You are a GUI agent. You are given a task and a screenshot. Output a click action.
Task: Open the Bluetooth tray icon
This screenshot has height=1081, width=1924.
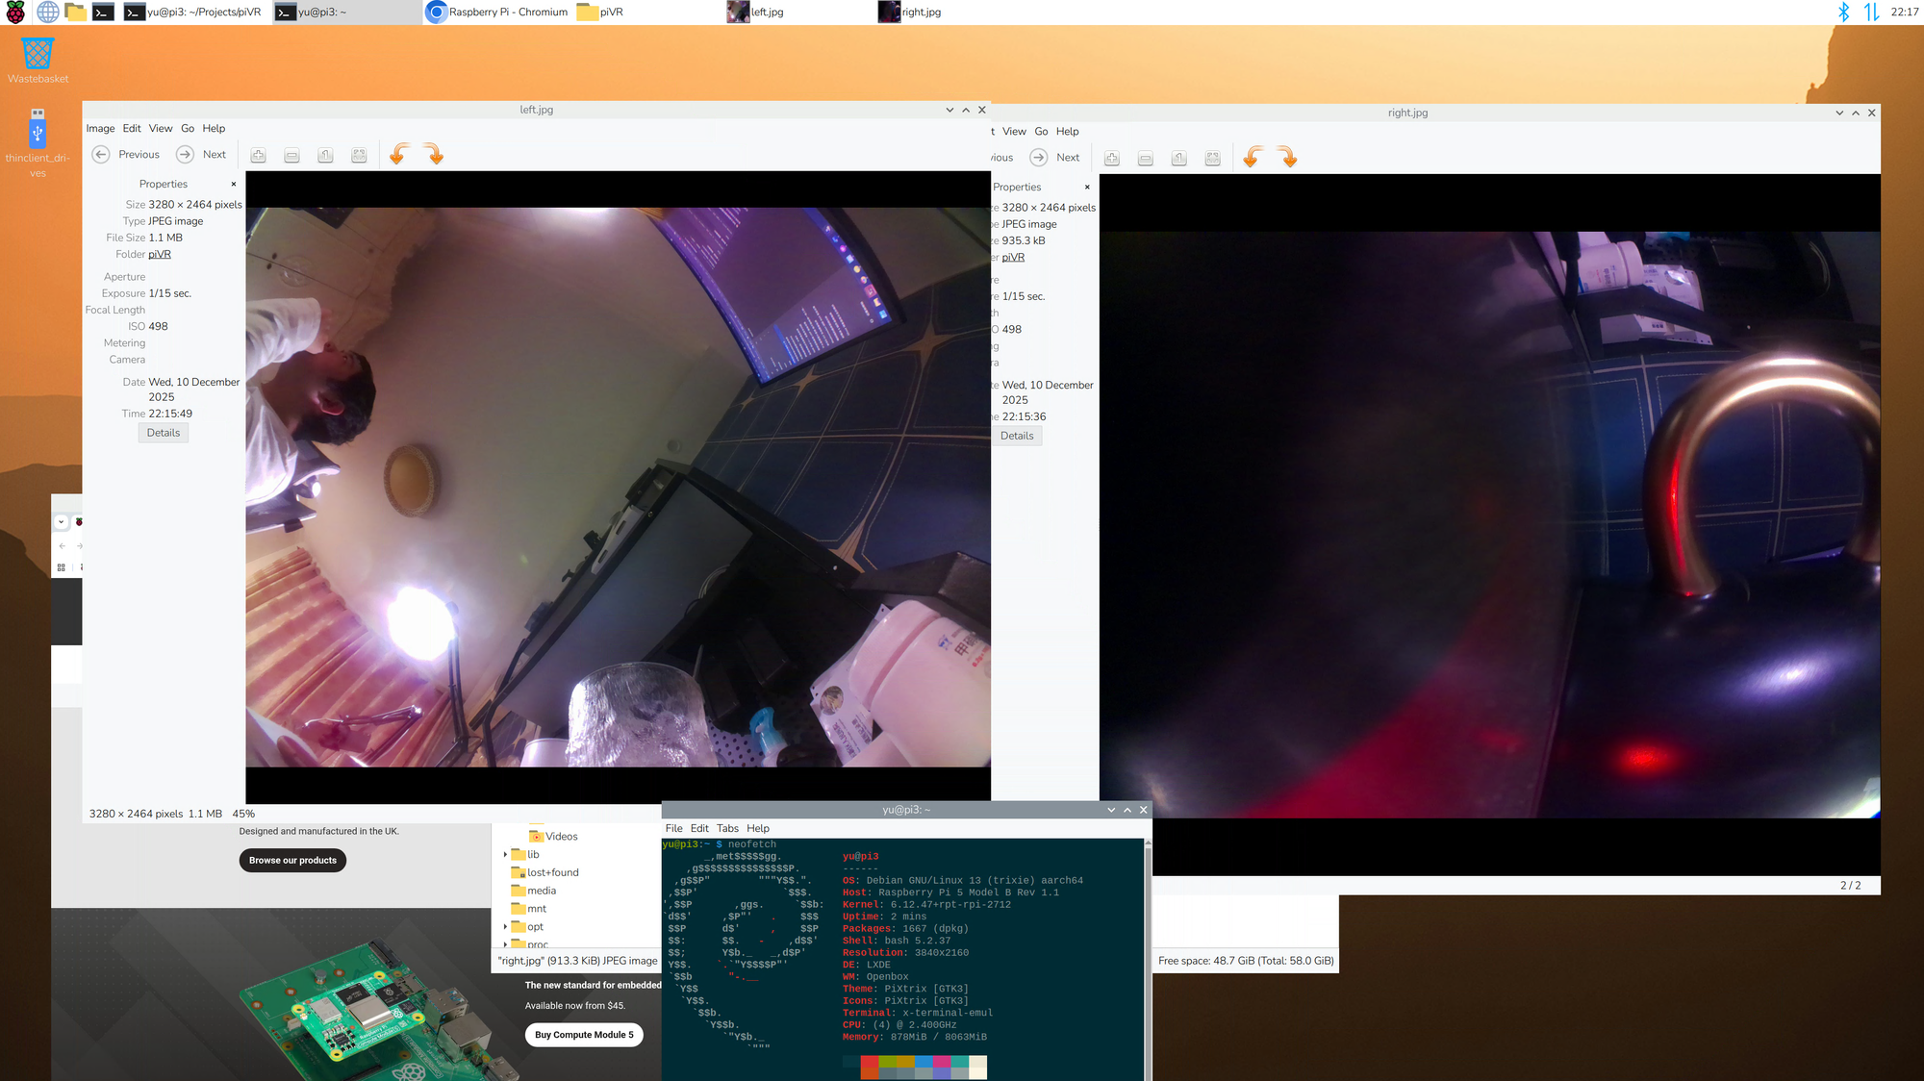(x=1843, y=12)
